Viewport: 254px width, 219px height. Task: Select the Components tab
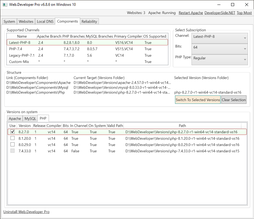coord(67,21)
